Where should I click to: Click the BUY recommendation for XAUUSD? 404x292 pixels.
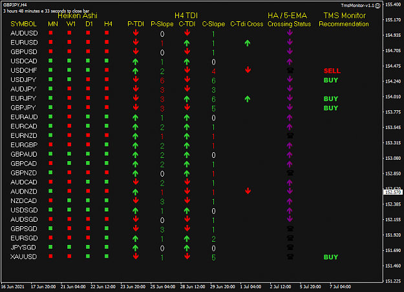tap(330, 257)
